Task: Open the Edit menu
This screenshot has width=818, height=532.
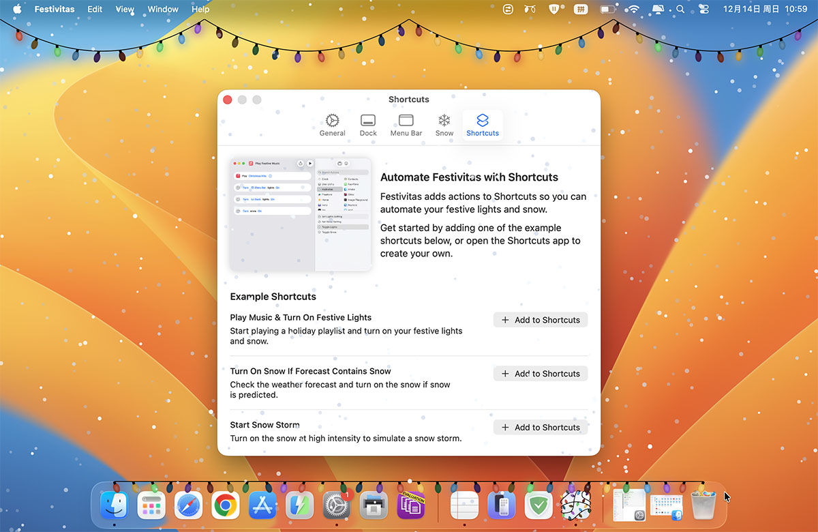Action: [95, 10]
